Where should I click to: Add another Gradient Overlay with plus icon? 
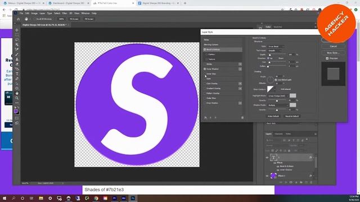[240, 89]
